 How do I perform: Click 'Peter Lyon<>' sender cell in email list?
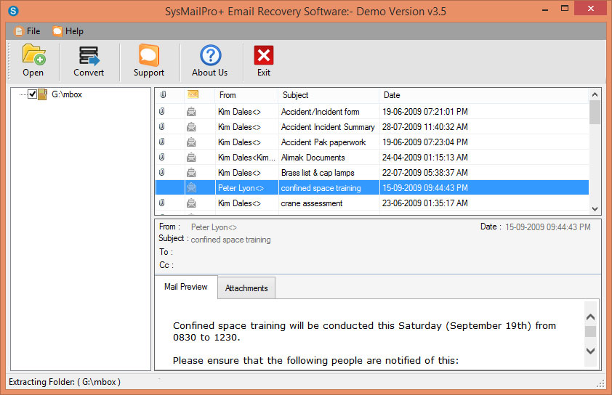[246, 187]
